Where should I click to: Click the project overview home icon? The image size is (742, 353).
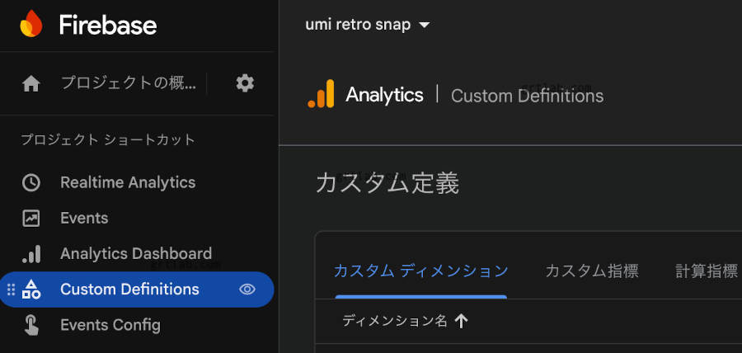(x=31, y=83)
